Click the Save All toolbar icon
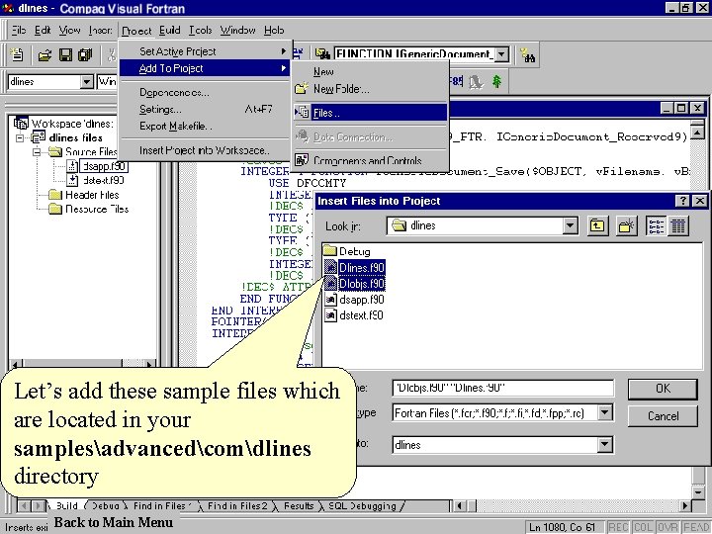Screen dimensions: 712x534 coord(85,55)
